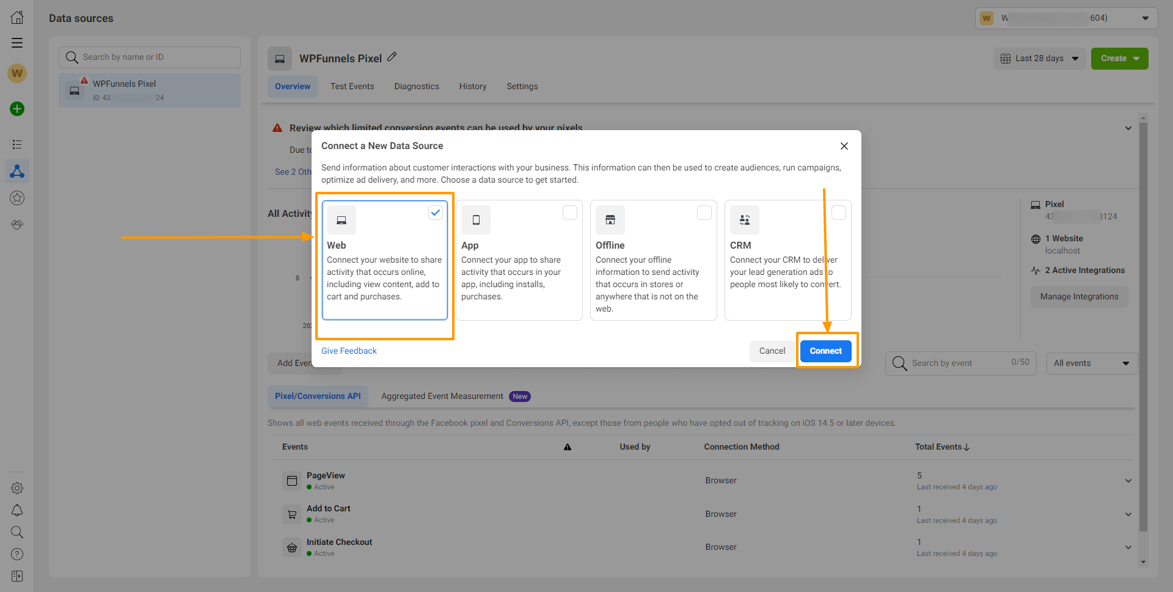
Task: Collapse the Review conversion events warning
Action: 1128,128
